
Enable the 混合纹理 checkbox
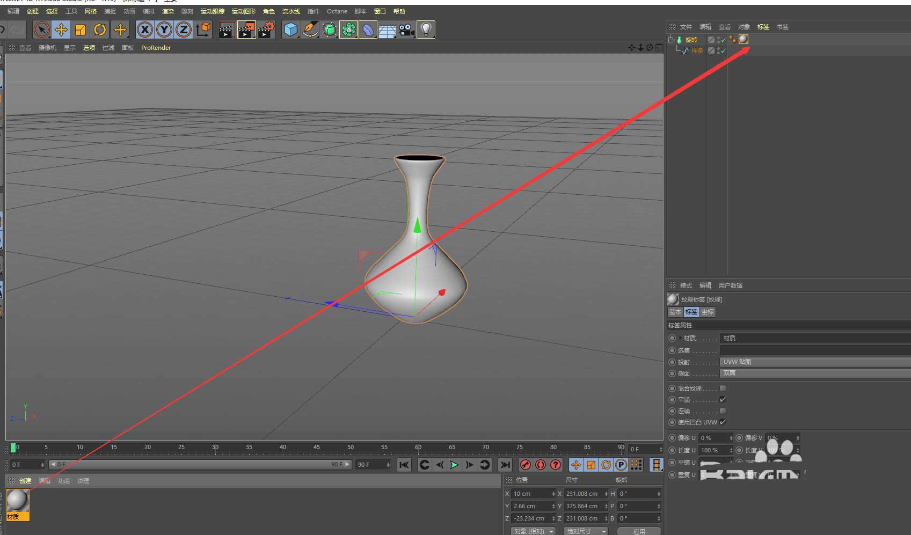[723, 388]
